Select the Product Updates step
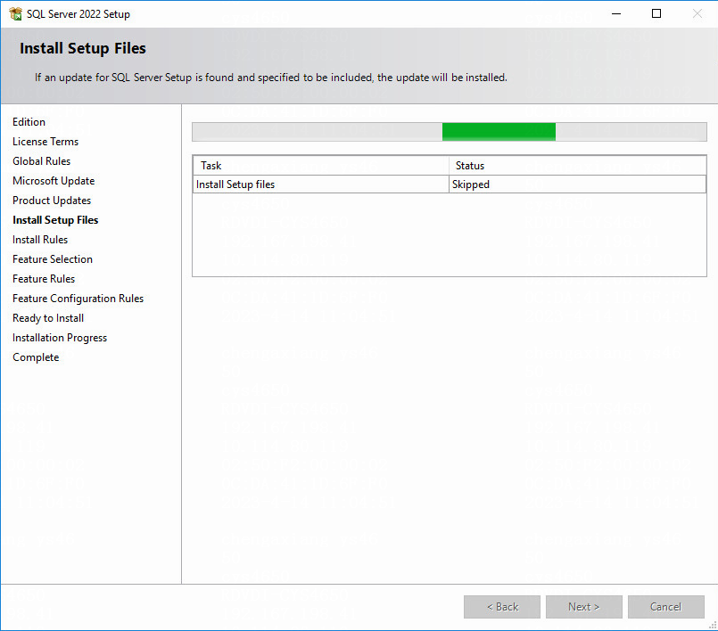This screenshot has height=631, width=718. [52, 201]
